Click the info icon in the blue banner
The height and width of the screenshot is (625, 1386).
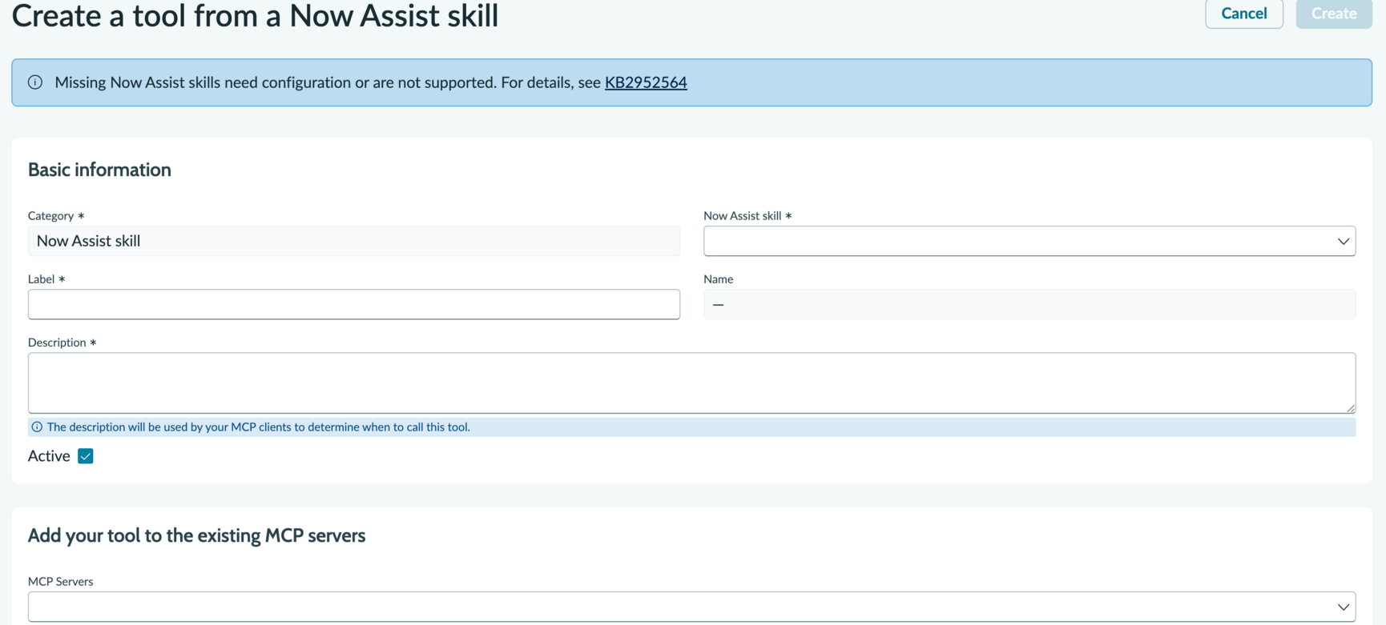pos(35,82)
